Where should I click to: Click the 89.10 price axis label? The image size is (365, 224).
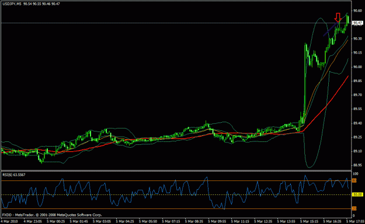(x=357, y=151)
